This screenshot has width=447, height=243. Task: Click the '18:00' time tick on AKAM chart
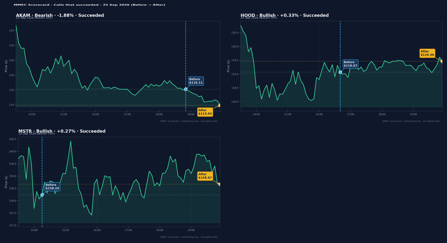tap(159, 114)
